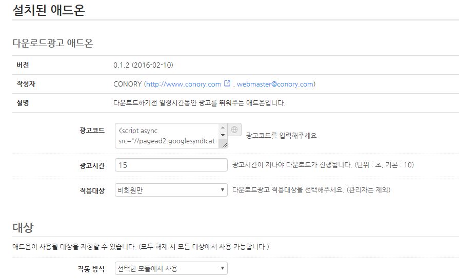The image size is (459, 279).
Task: Open the webmaster@conory.com email link
Action: [275, 84]
